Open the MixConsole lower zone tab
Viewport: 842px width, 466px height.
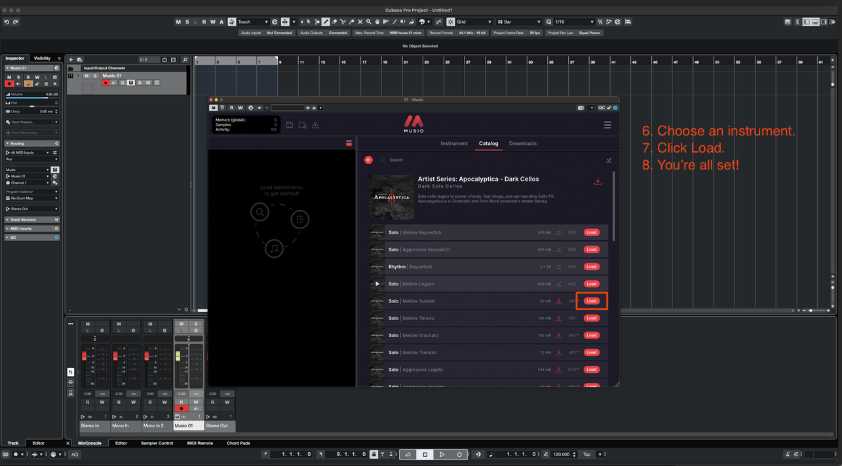pos(90,443)
